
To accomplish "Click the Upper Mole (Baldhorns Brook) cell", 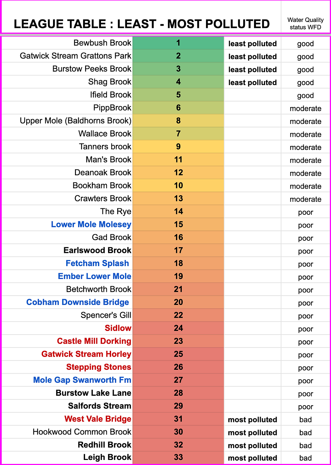I will click(x=76, y=121).
